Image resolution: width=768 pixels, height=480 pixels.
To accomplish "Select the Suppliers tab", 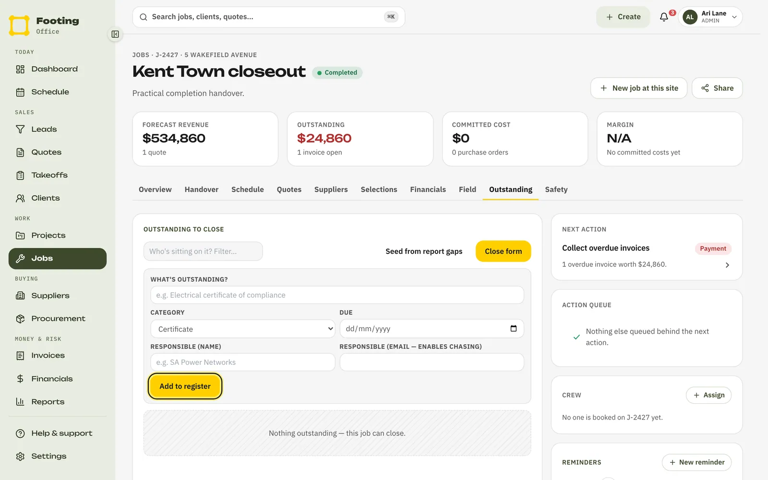I will click(x=331, y=190).
